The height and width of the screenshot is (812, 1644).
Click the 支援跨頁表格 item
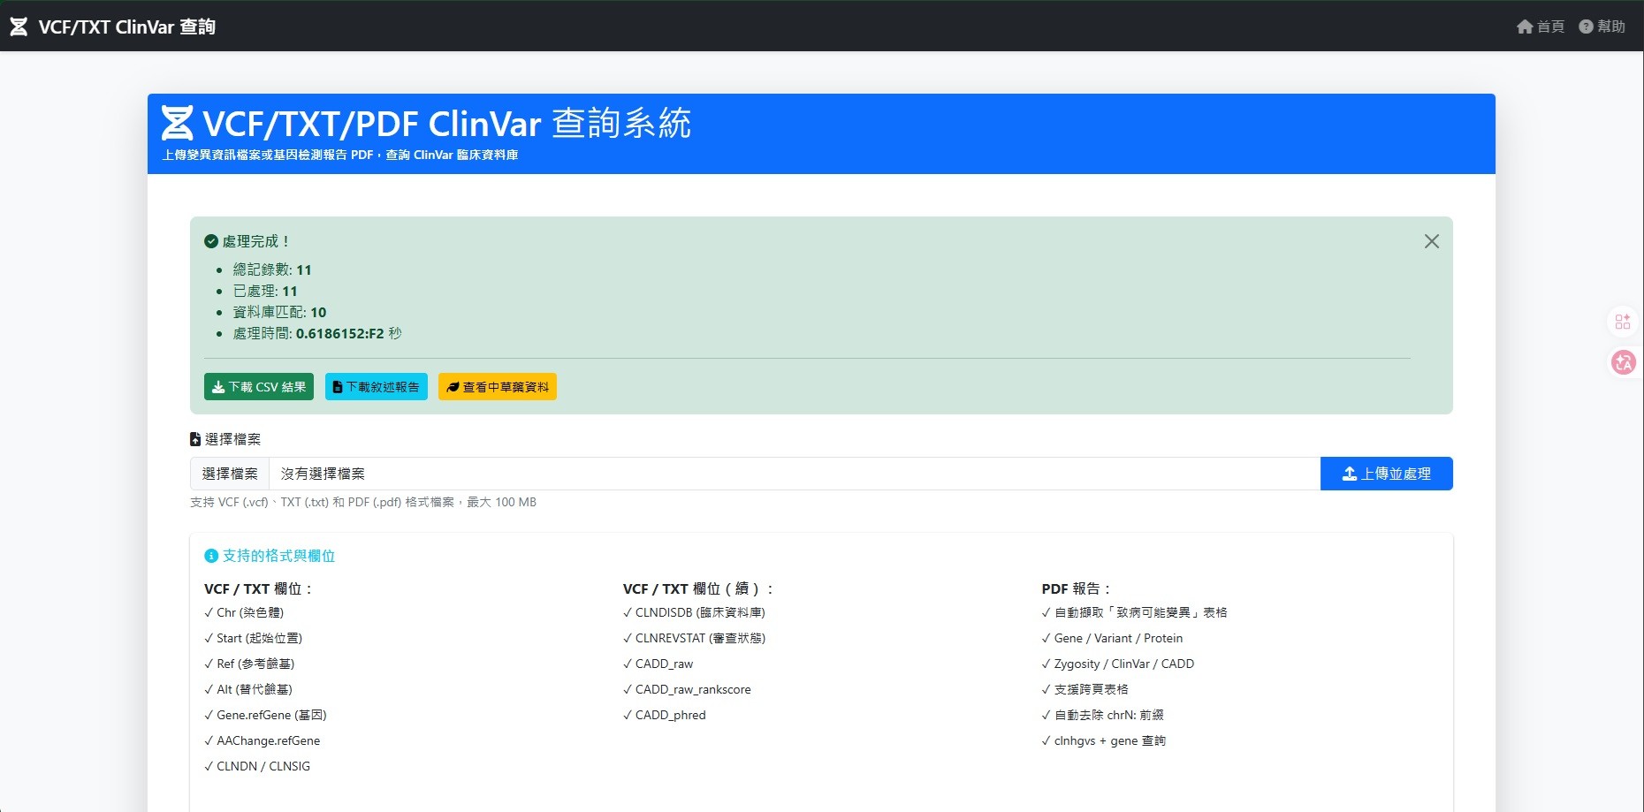[1085, 689]
